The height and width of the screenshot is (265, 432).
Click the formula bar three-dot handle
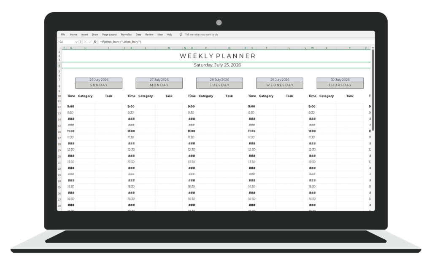click(x=81, y=42)
